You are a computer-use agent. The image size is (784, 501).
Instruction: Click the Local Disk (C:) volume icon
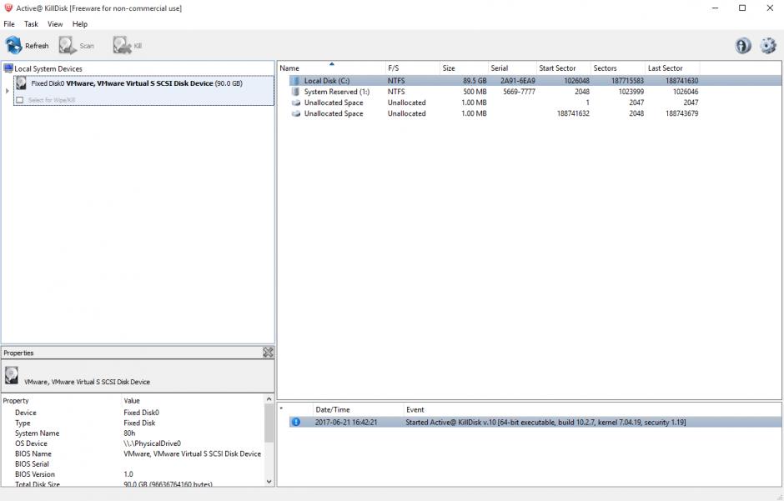click(295, 80)
